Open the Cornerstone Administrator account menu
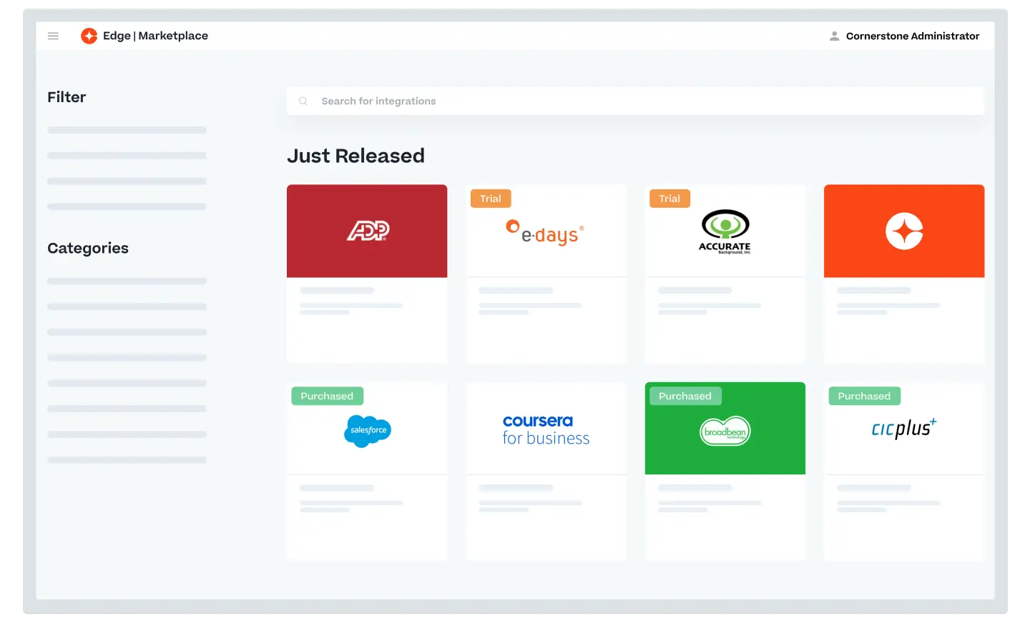This screenshot has height=623, width=1030. click(913, 36)
